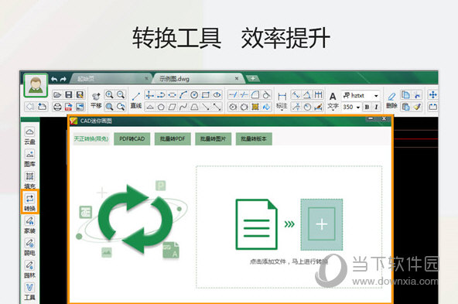Select the spline curve tool
458x304 pixels.
(x=183, y=107)
